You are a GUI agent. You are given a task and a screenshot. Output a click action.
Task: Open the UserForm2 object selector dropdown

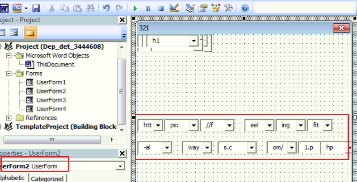[x=120, y=166]
